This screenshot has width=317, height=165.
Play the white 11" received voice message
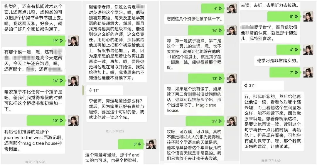point(105,90)
